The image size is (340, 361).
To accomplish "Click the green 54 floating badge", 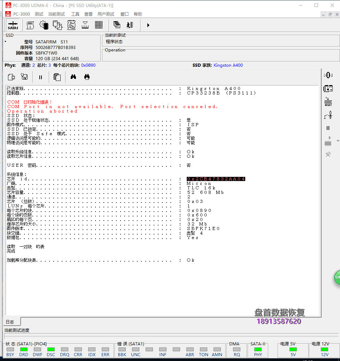I will click(337, 277).
